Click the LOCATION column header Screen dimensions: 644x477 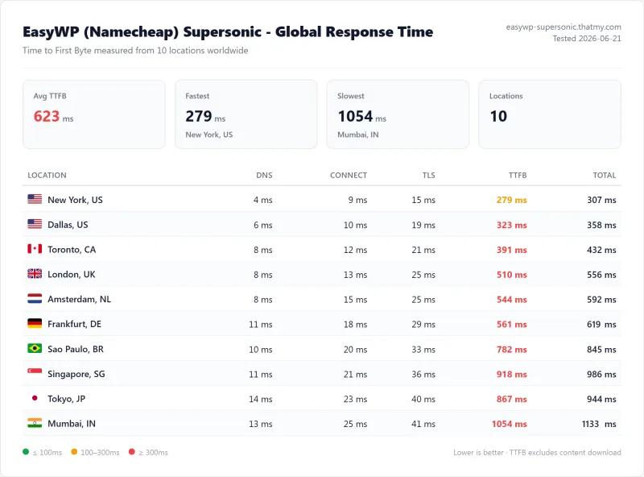(x=47, y=175)
